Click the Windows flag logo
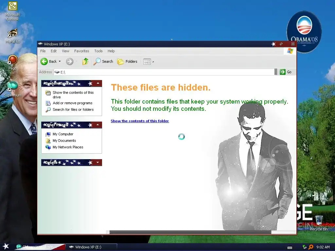Screen dimensions: 335x251 coord(290,51)
